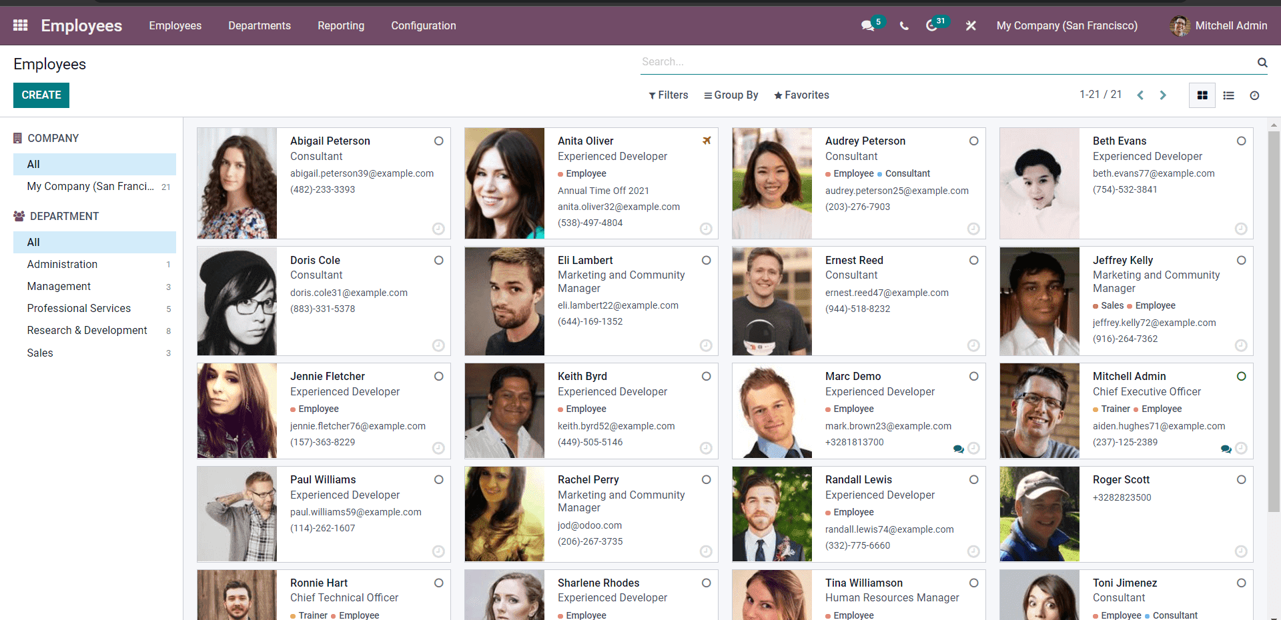The height and width of the screenshot is (620, 1281).
Task: Open the conversations chat icon in navbar
Action: coord(867,26)
